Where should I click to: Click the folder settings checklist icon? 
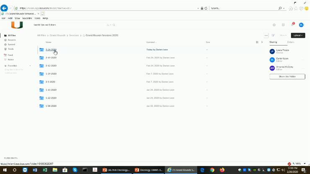[x=273, y=36]
